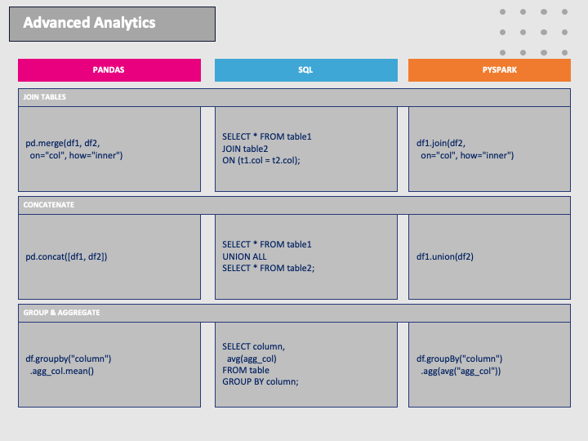
Task: Select the df1.join PySpark code box
Action: [489, 149]
